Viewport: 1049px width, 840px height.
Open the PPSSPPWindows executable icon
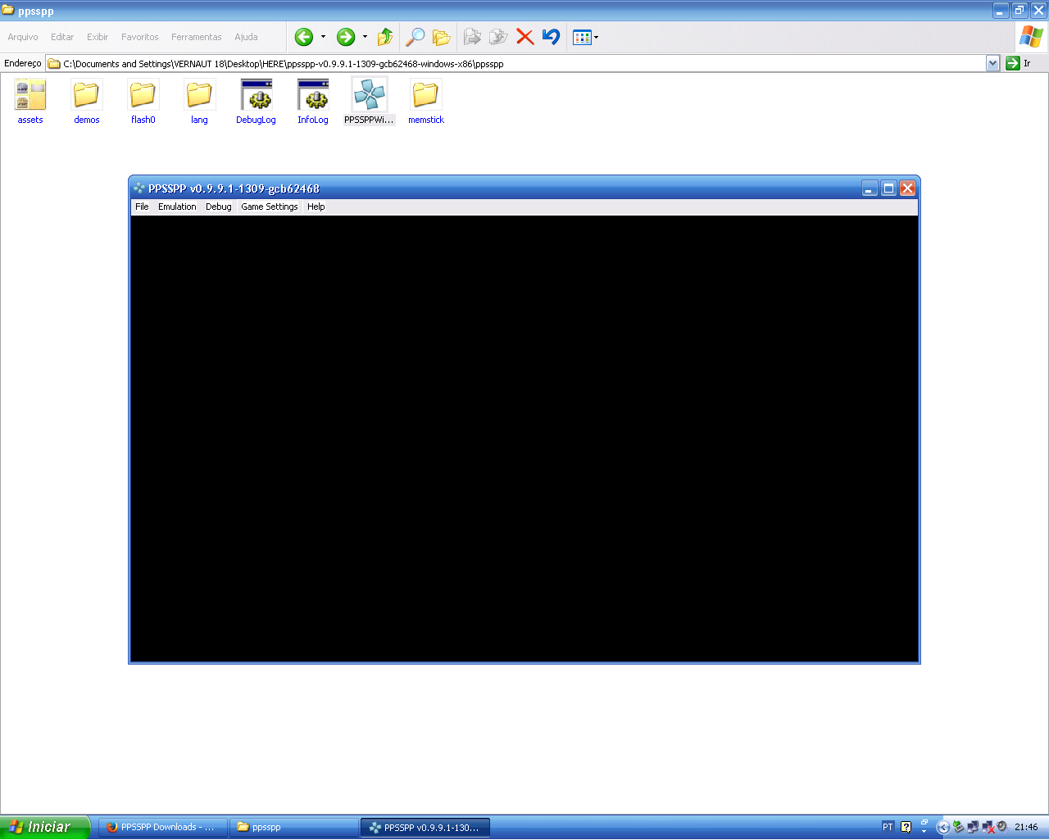(x=369, y=96)
